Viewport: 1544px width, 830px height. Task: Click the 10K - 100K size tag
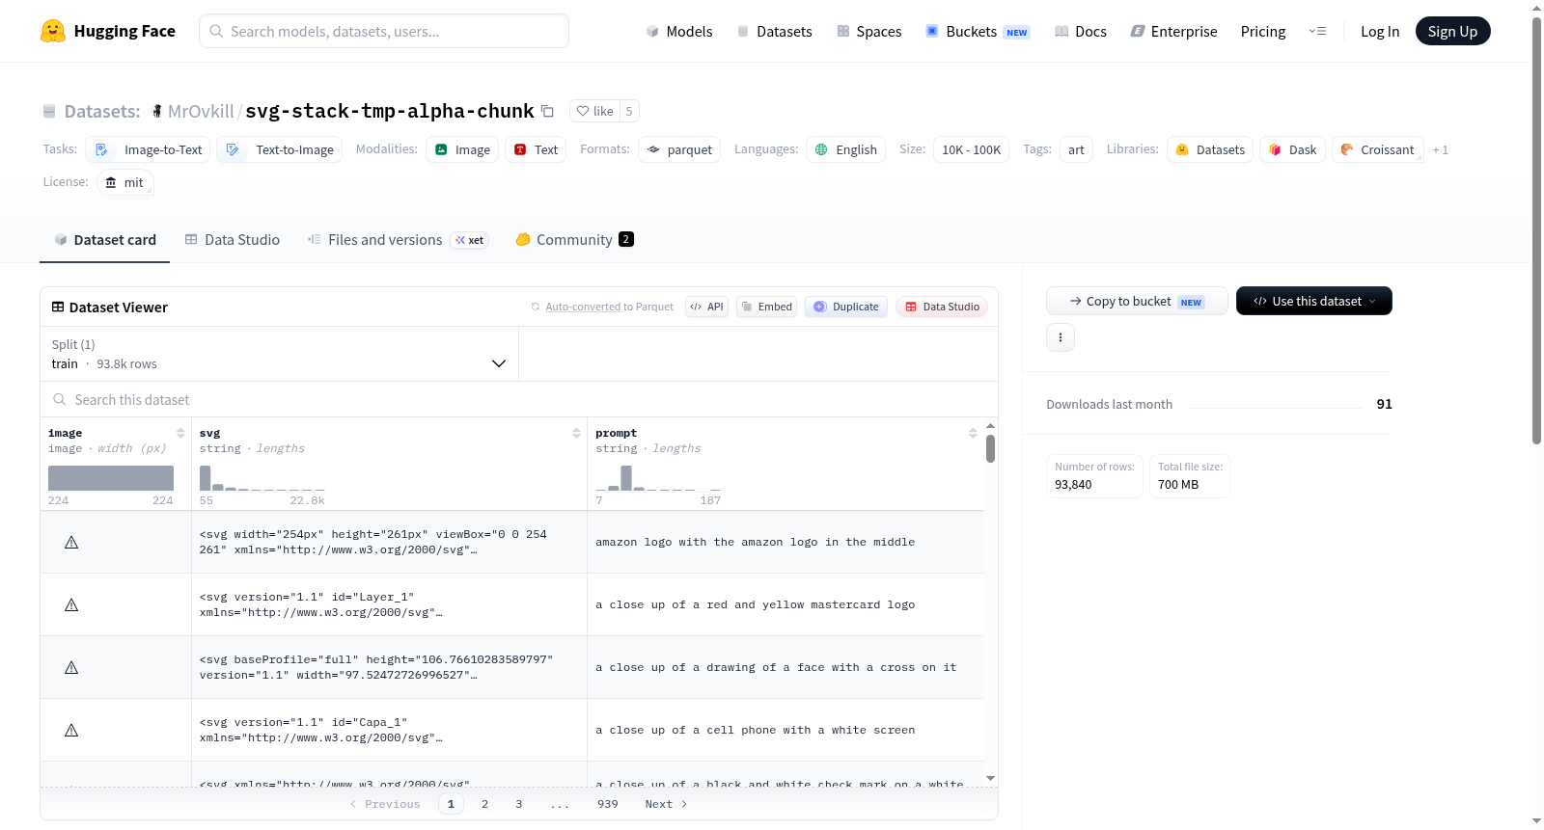tap(971, 149)
